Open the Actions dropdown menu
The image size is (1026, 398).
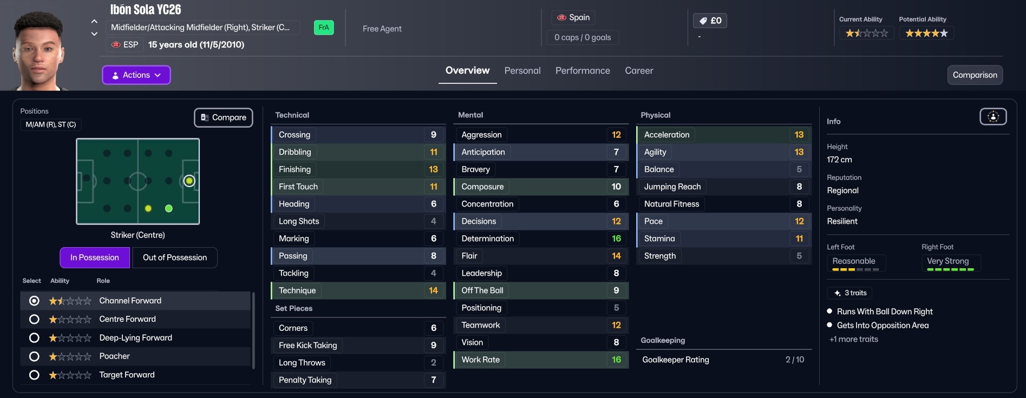[136, 75]
